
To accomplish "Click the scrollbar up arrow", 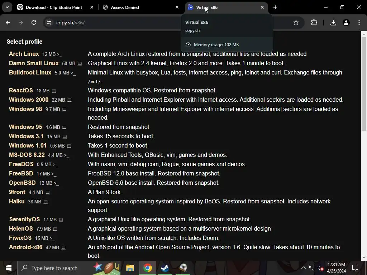I will tap(364, 34).
